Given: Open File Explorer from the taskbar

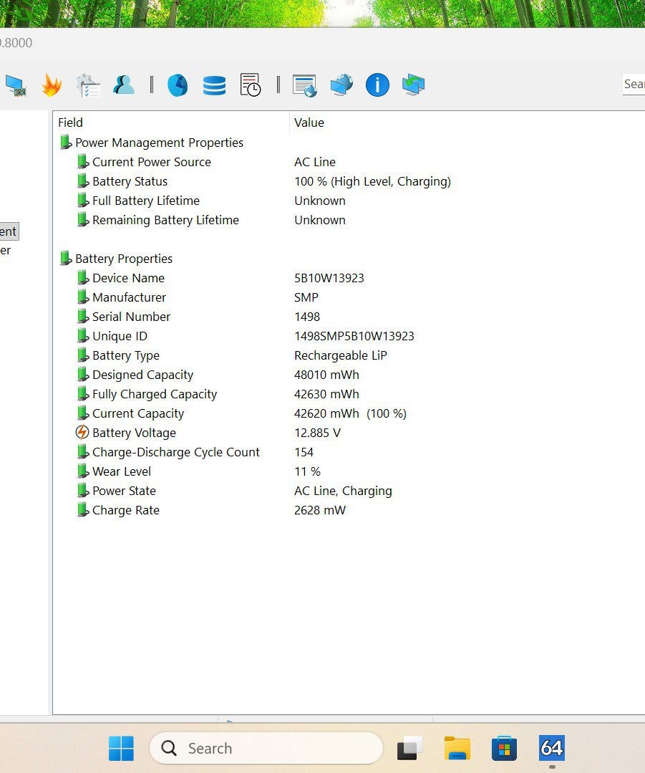Looking at the screenshot, I should tap(457, 749).
